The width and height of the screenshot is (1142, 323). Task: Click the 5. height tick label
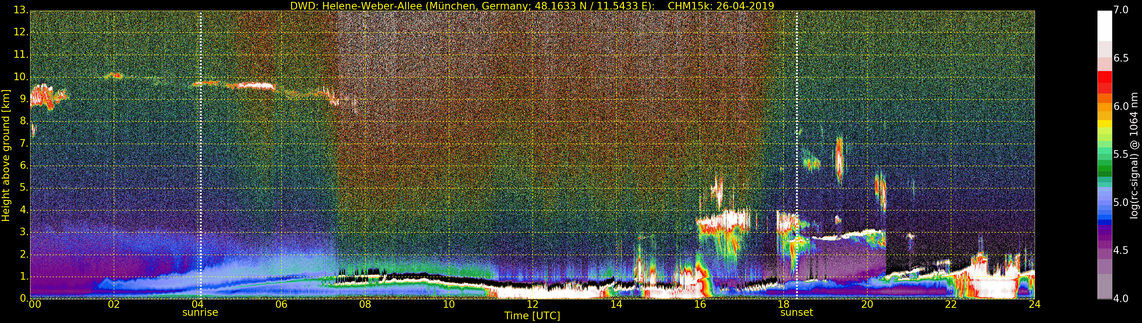click(x=24, y=188)
